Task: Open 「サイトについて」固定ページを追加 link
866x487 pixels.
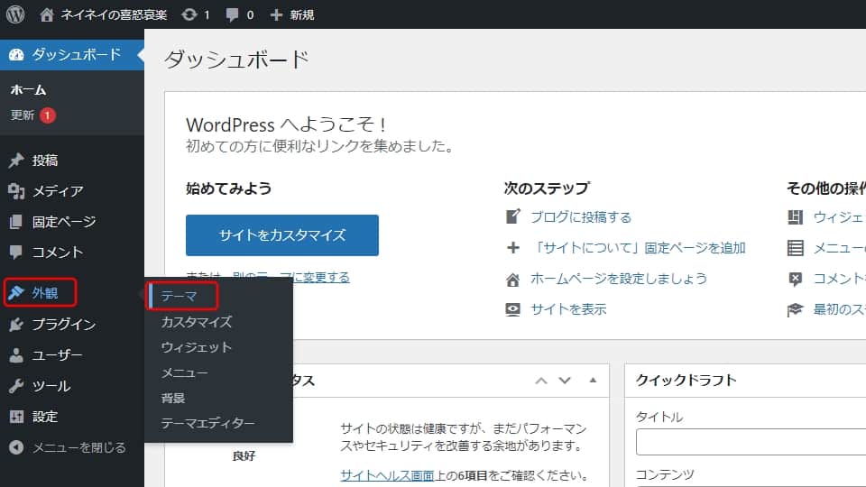Action: [639, 247]
